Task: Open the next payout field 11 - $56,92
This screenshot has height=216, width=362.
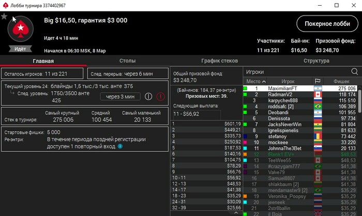Action: [x=197, y=114]
